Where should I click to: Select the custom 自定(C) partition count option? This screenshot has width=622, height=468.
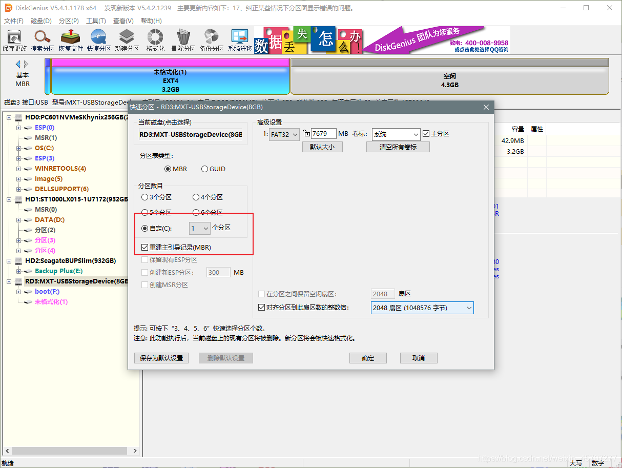[x=144, y=228]
